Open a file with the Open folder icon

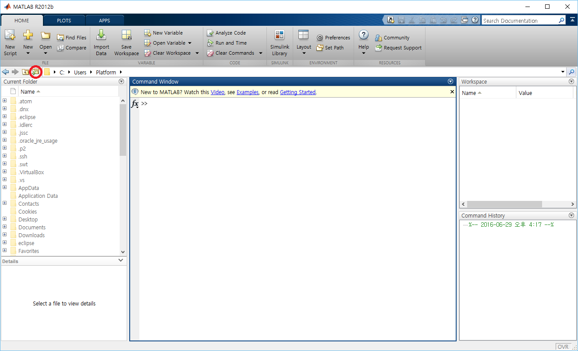coord(46,35)
